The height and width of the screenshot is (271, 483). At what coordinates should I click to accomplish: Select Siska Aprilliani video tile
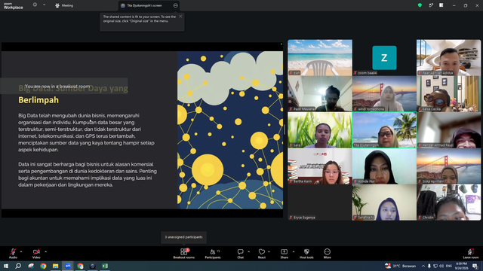[x=448, y=166]
